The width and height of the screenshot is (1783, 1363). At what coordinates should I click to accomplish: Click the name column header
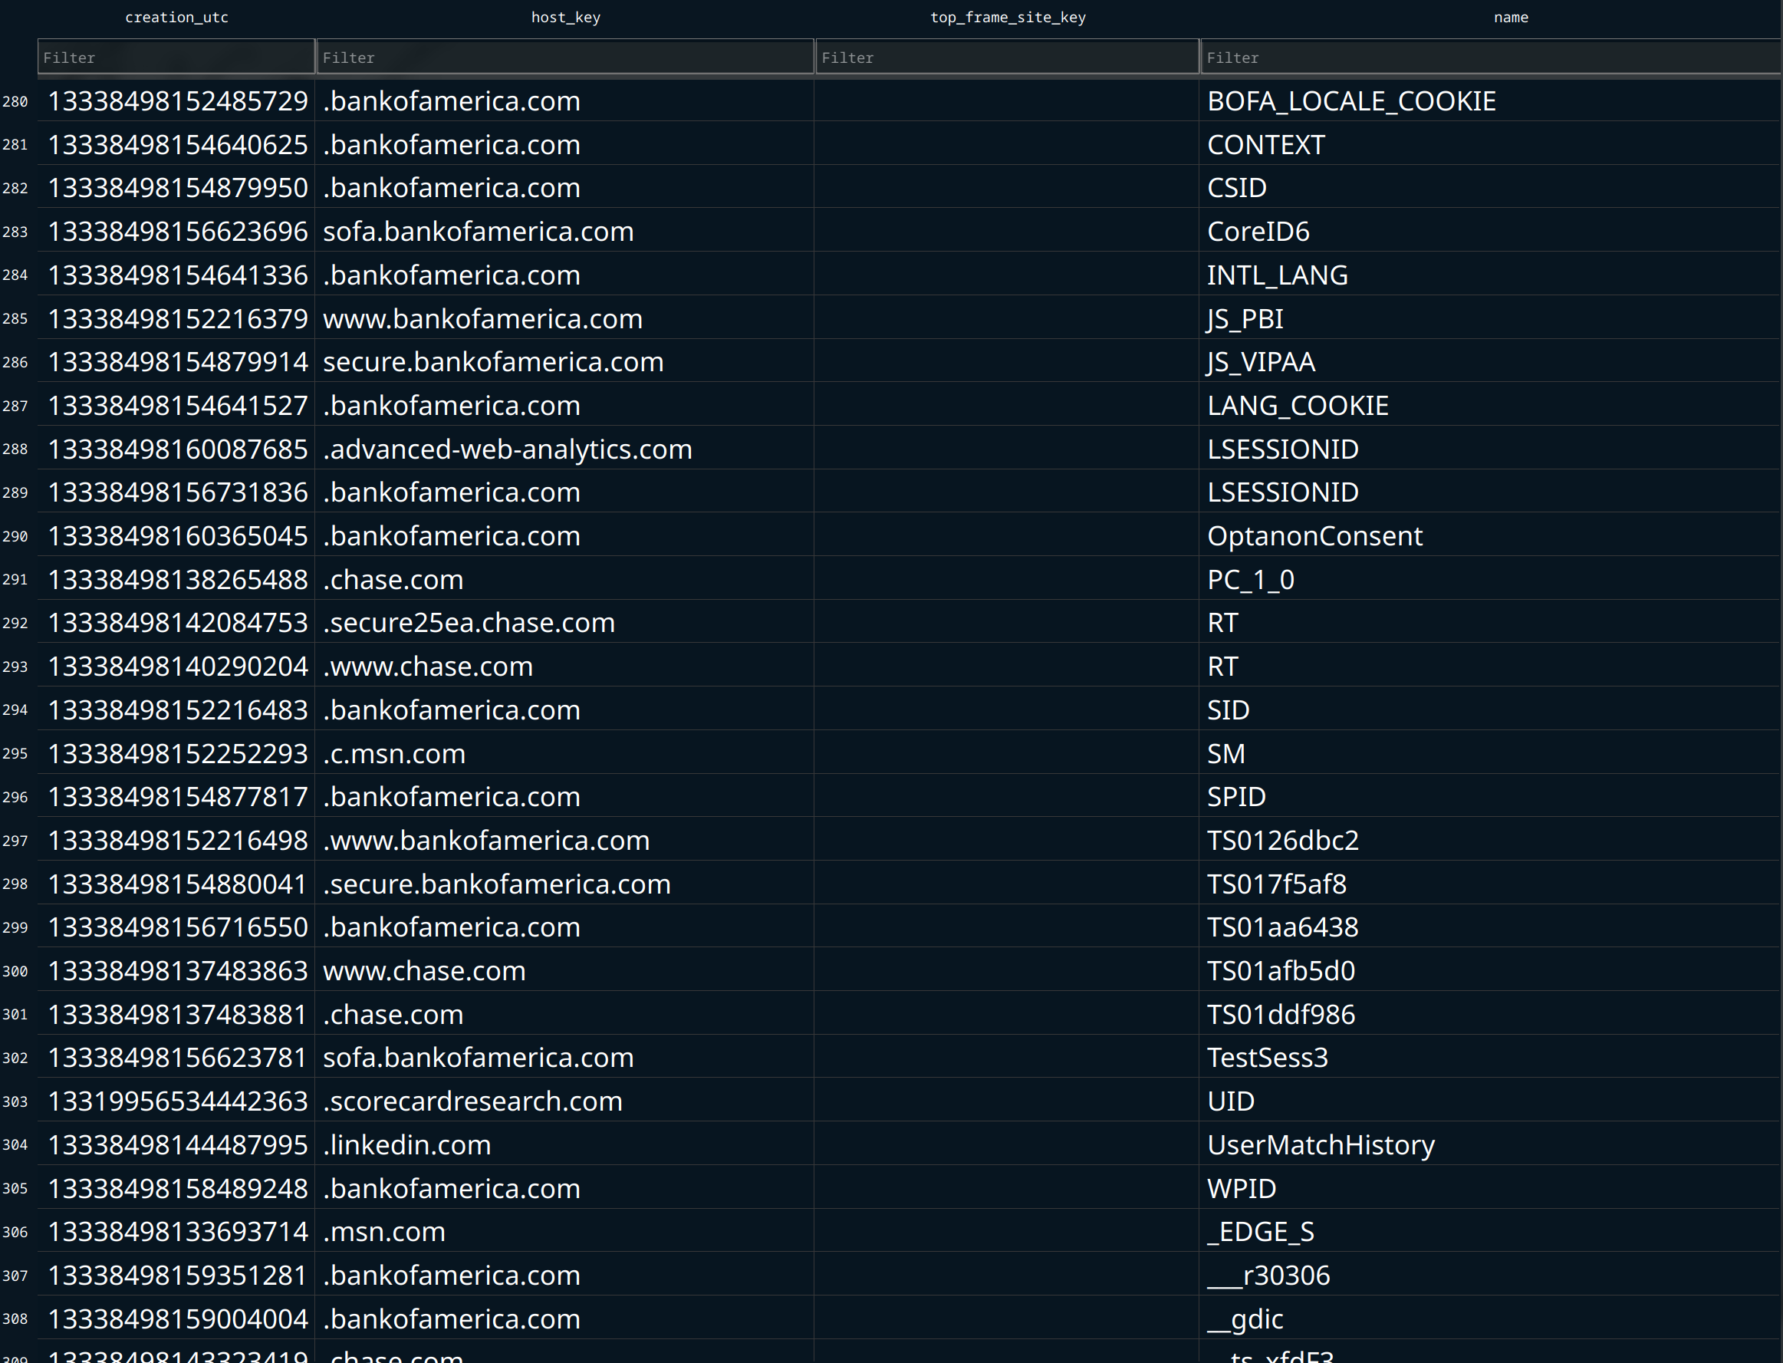coord(1511,17)
